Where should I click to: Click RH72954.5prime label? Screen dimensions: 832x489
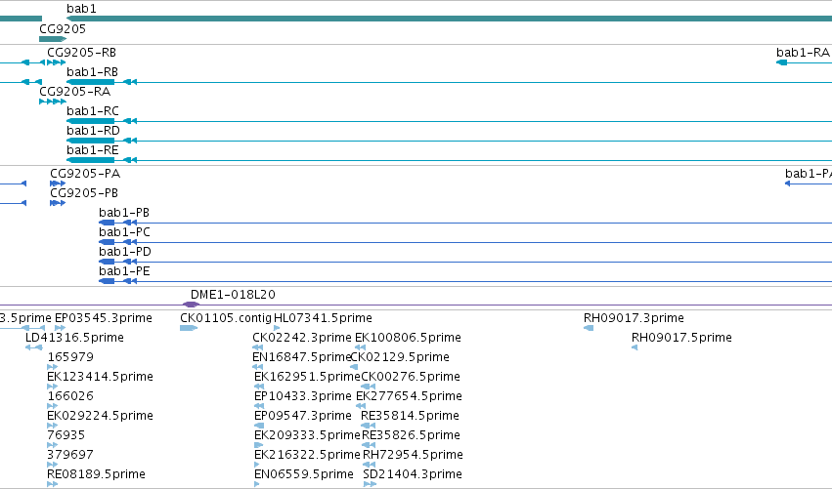[413, 455]
